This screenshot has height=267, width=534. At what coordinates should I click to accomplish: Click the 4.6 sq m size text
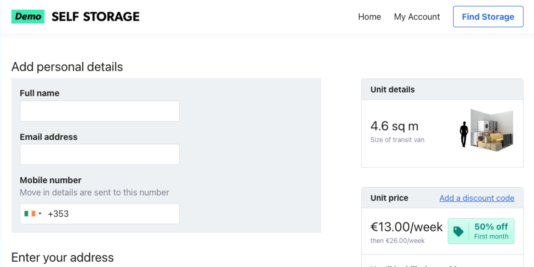394,126
